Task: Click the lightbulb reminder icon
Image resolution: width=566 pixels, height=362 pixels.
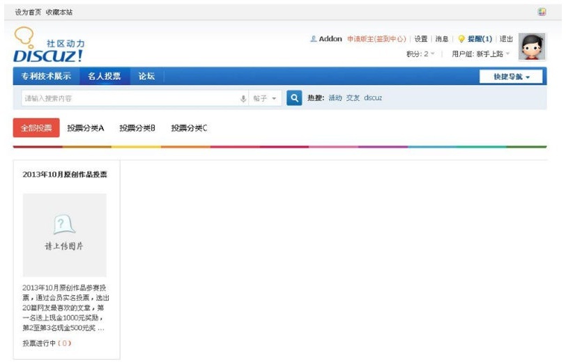Action: pos(461,39)
